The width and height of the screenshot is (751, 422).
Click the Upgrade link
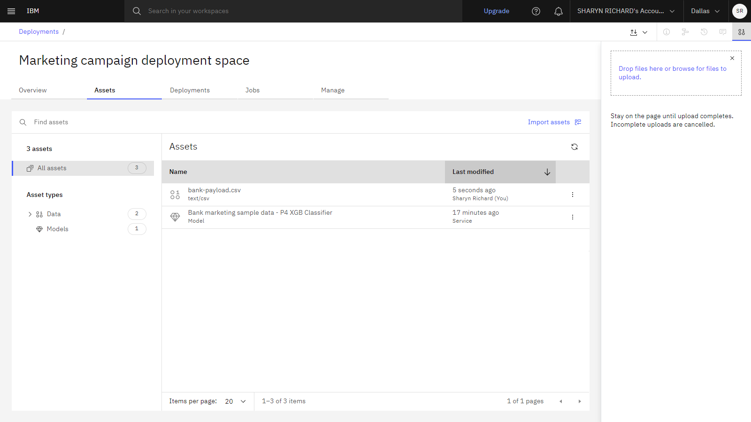[497, 11]
